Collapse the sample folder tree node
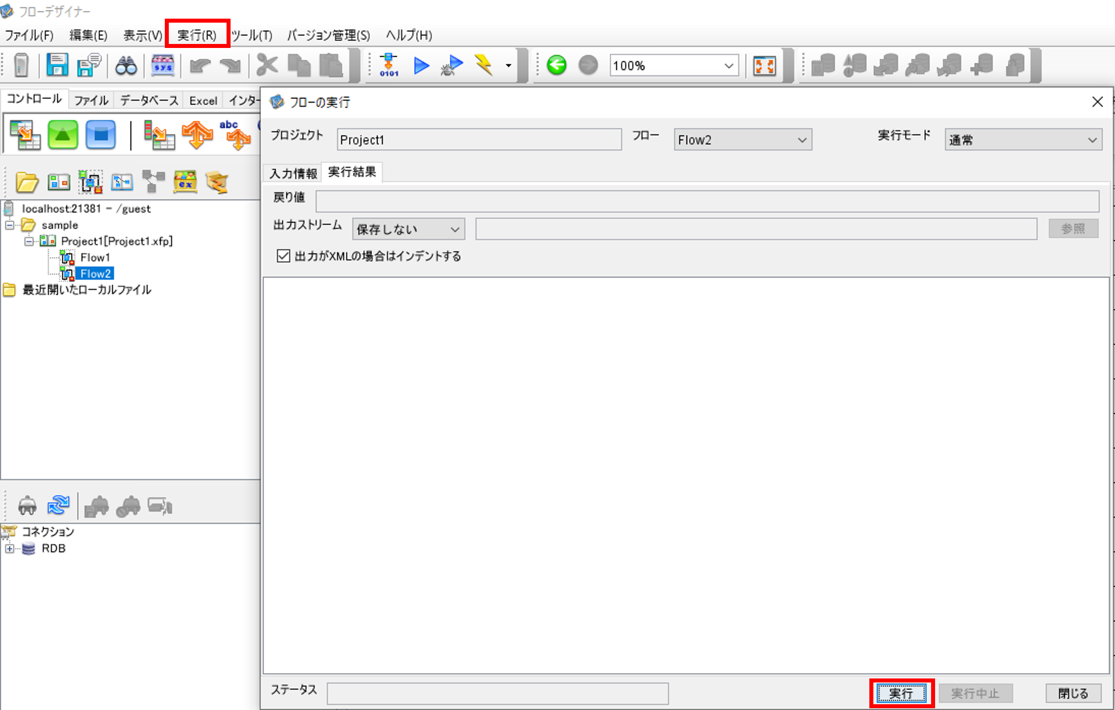Viewport: 1115px width, 710px height. click(x=10, y=226)
